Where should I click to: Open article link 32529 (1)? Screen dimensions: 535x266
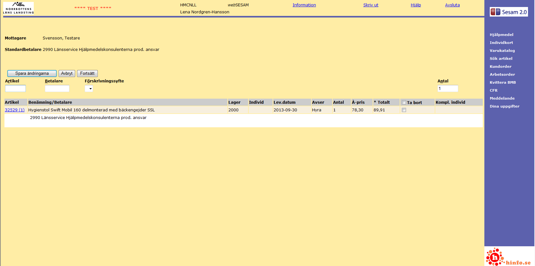point(15,110)
